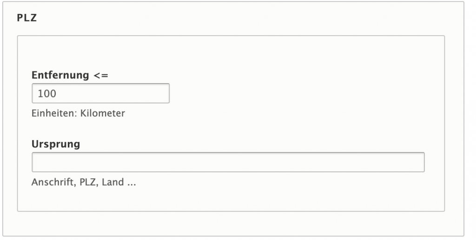This screenshot has width=476, height=240.
Task: Click the word Entfernung in the label
Action: click(60, 75)
